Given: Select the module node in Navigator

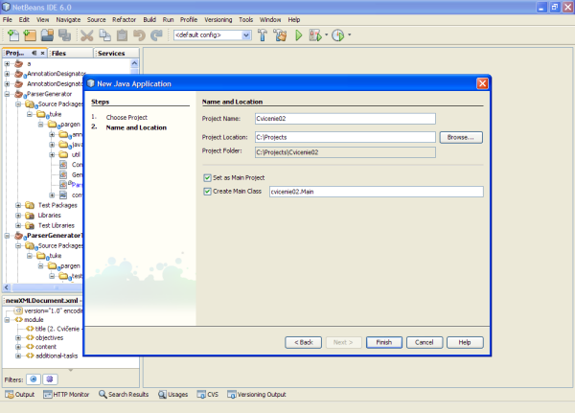Looking at the screenshot, I should [34, 320].
